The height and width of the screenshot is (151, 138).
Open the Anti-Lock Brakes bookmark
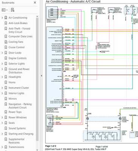coord(18,23)
